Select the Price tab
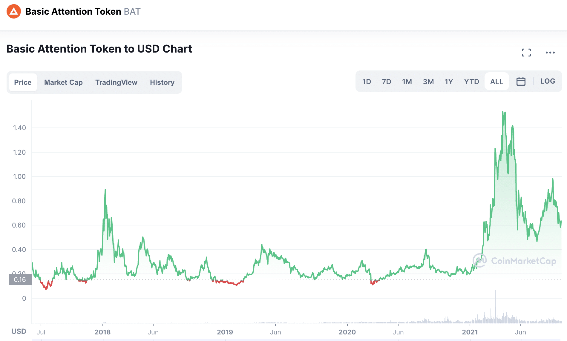 23,82
